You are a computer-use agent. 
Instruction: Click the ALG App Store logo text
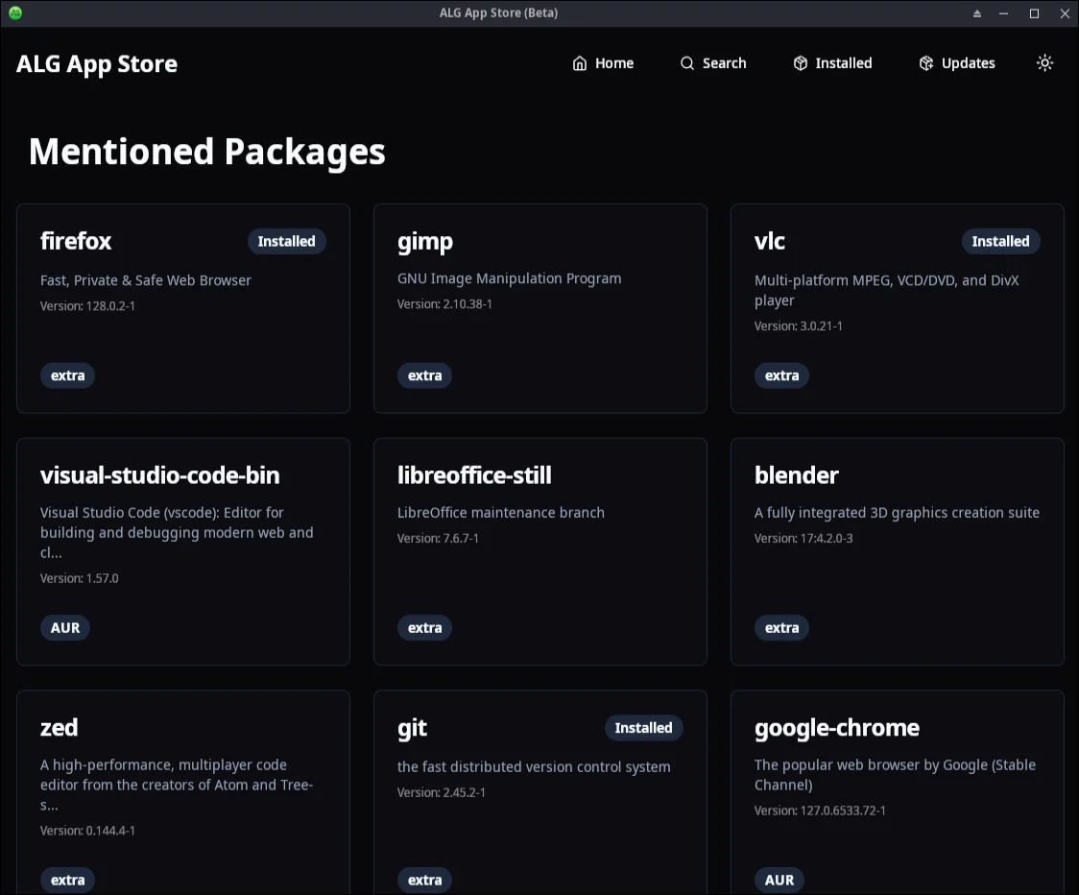(96, 64)
